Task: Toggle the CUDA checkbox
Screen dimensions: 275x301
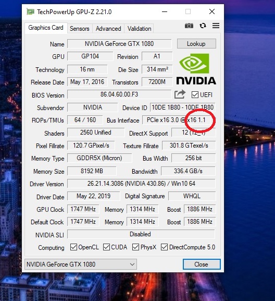Action: coord(107,247)
